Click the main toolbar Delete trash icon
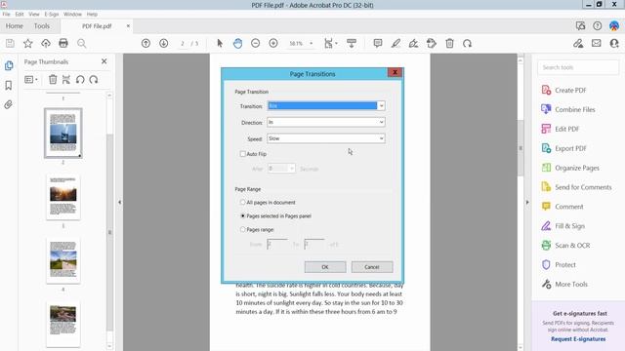625x351 pixels. 449,43
